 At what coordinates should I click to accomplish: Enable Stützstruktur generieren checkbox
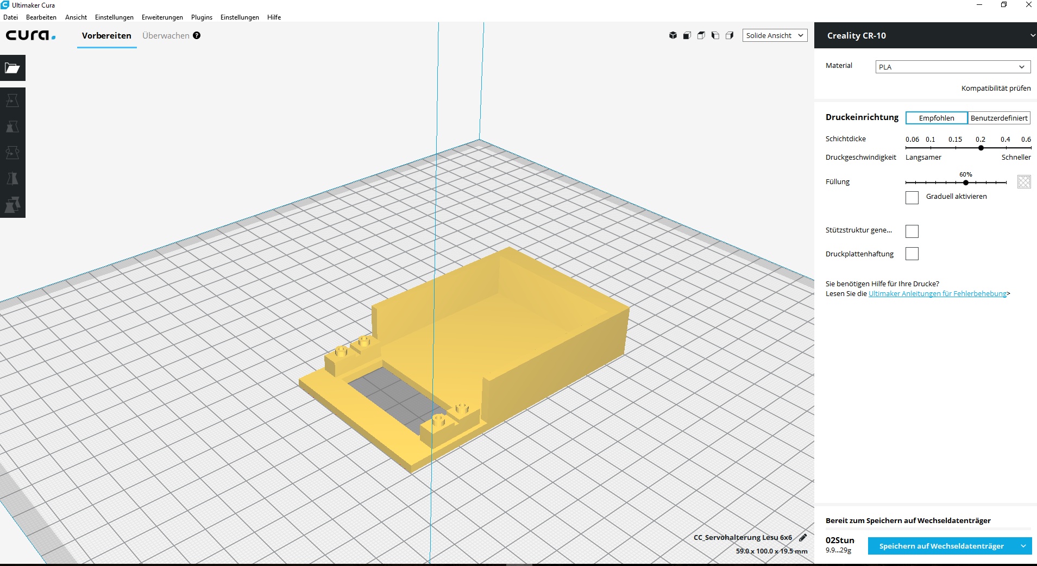[912, 231]
